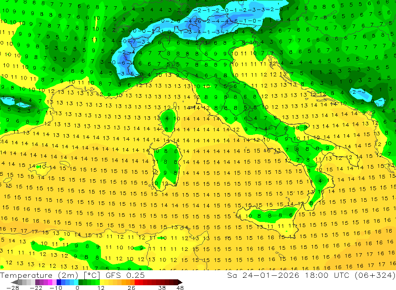Click the dark blue swatch in the legend
The image size is (396, 290).
(x=59, y=282)
